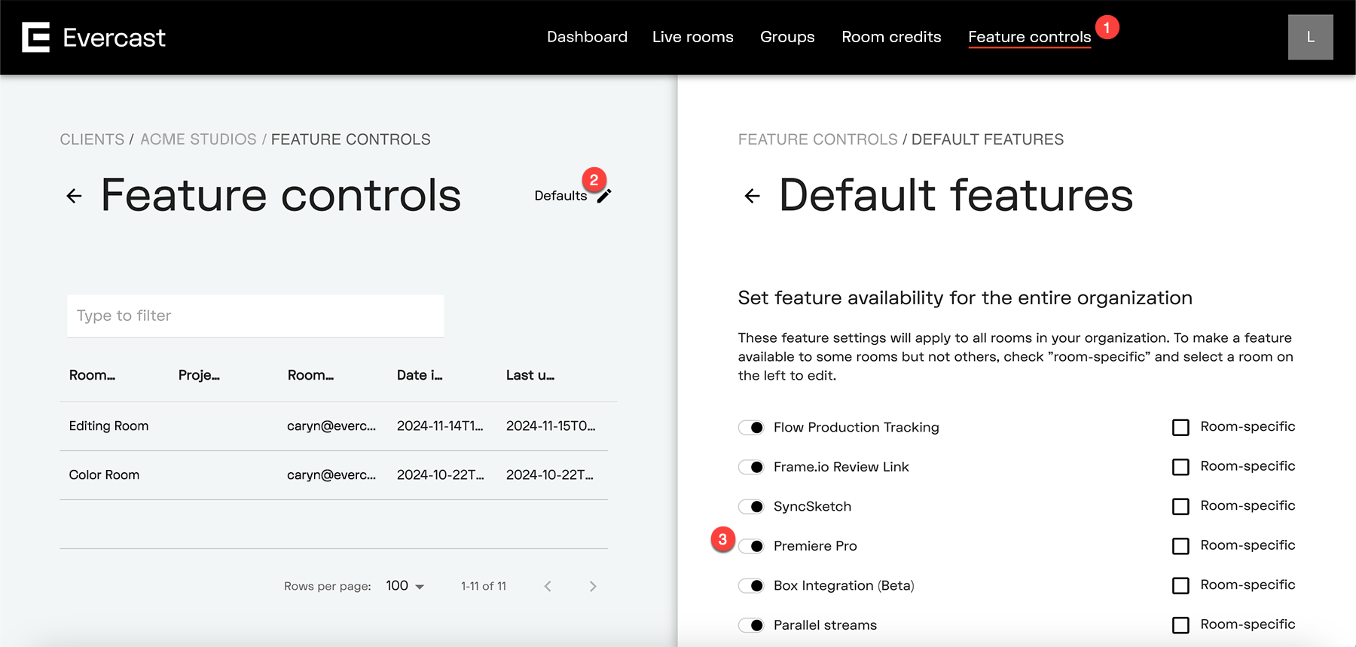This screenshot has width=1356, height=647.
Task: Check Room-specific for Flow Production Tracking
Action: [1180, 428]
